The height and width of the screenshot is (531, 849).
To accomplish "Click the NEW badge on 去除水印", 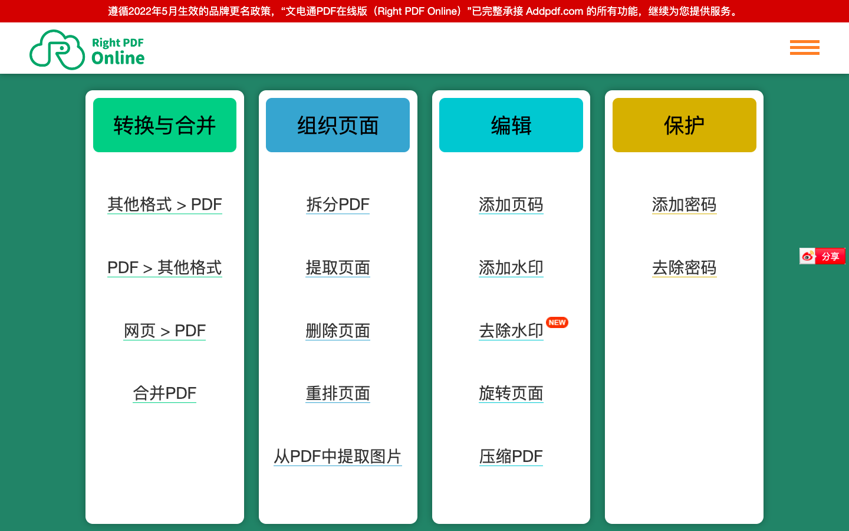I will point(556,323).
